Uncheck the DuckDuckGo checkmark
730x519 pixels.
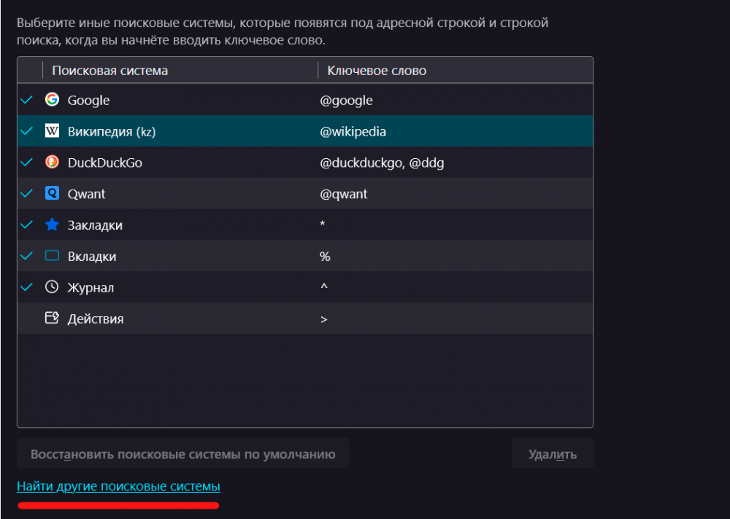click(x=27, y=163)
